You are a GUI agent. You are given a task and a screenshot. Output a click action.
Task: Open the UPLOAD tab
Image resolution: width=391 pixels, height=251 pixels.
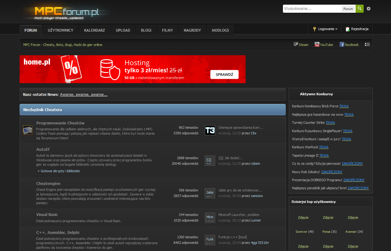pyautogui.click(x=123, y=30)
